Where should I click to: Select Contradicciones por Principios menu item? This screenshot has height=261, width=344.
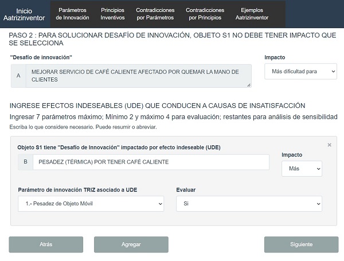tap(205, 14)
